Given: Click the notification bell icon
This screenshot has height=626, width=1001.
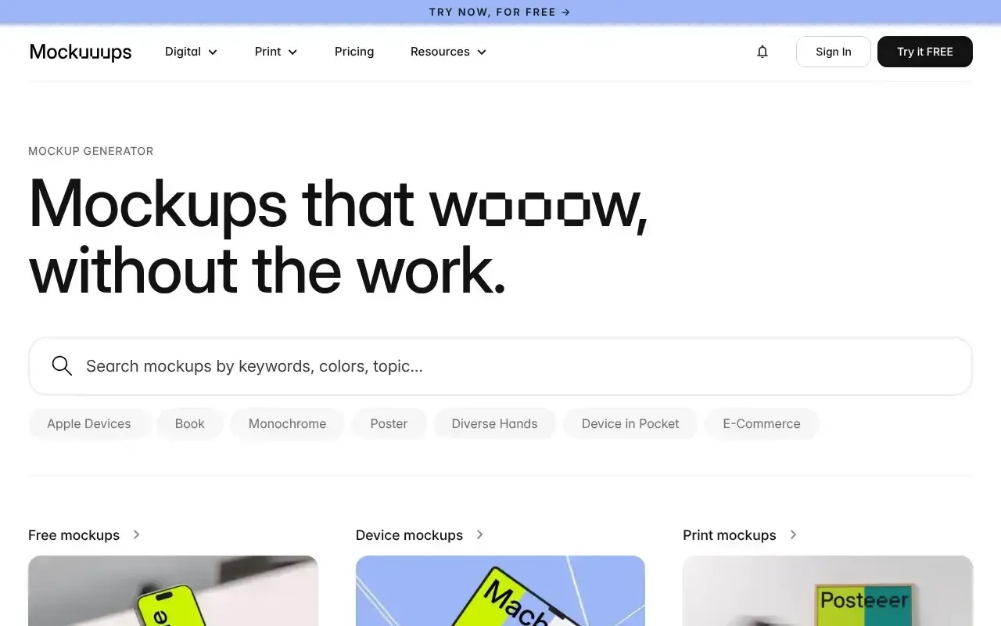Looking at the screenshot, I should click(762, 52).
